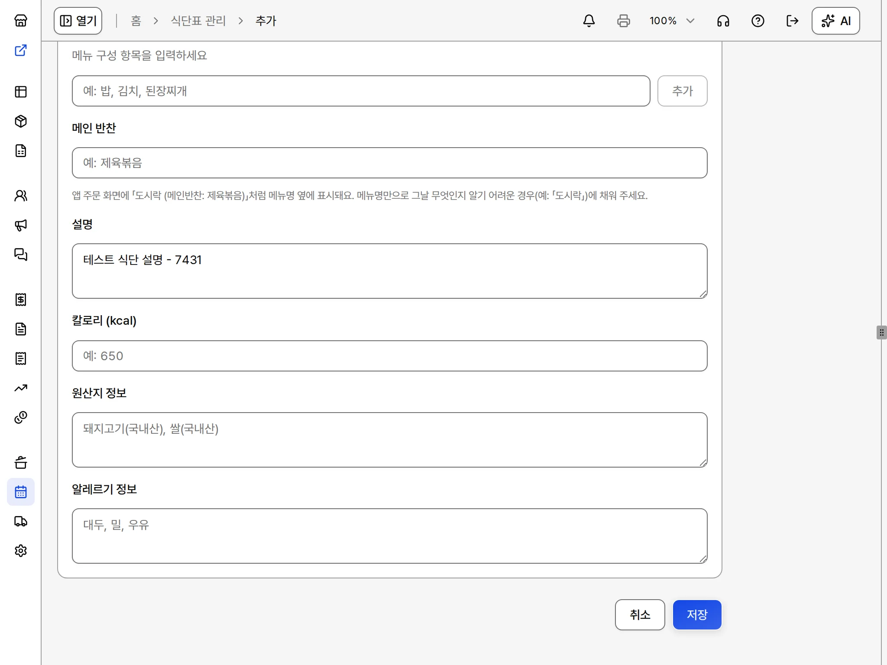This screenshot has width=887, height=665.
Task: Click the logout icon
Action: [x=793, y=21]
